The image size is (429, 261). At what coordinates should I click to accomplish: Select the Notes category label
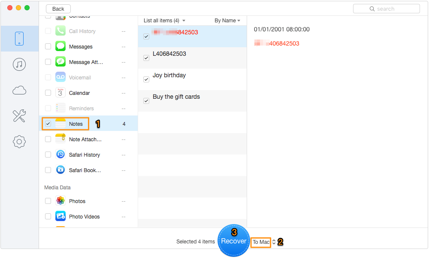(x=76, y=124)
